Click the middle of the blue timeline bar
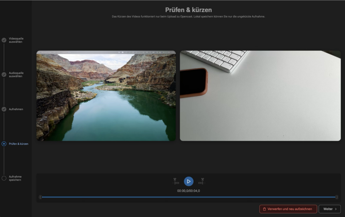The height and width of the screenshot is (217, 345). [x=189, y=197]
